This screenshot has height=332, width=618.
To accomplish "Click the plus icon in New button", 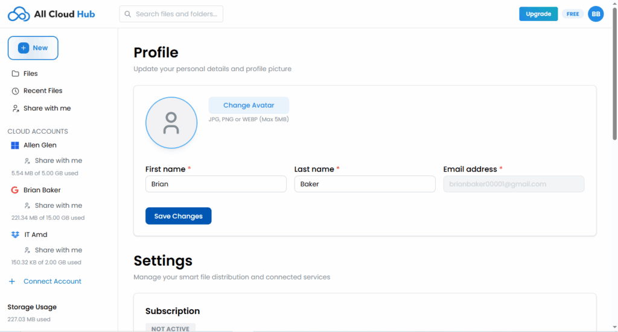I will coord(24,48).
